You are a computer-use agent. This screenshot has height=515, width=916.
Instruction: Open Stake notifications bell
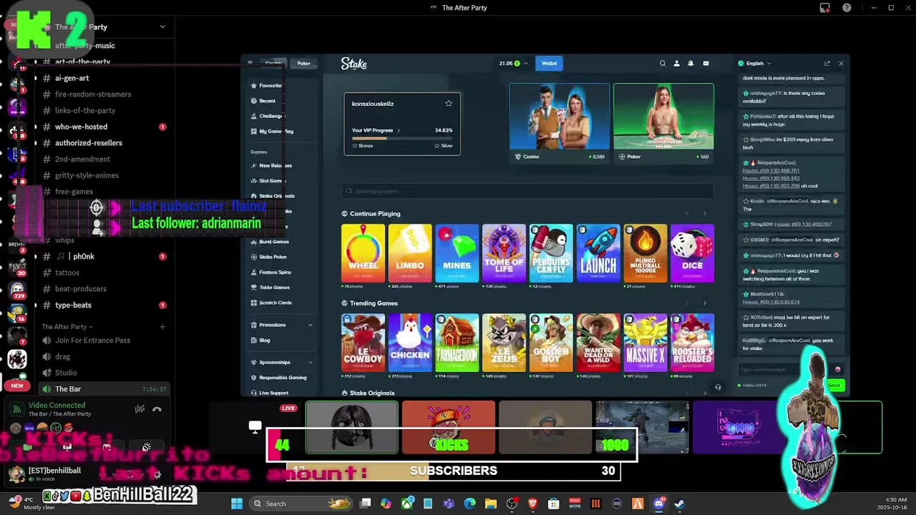691,63
